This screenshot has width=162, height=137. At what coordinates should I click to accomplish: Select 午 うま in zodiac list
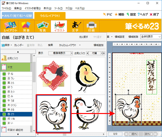point(16,101)
